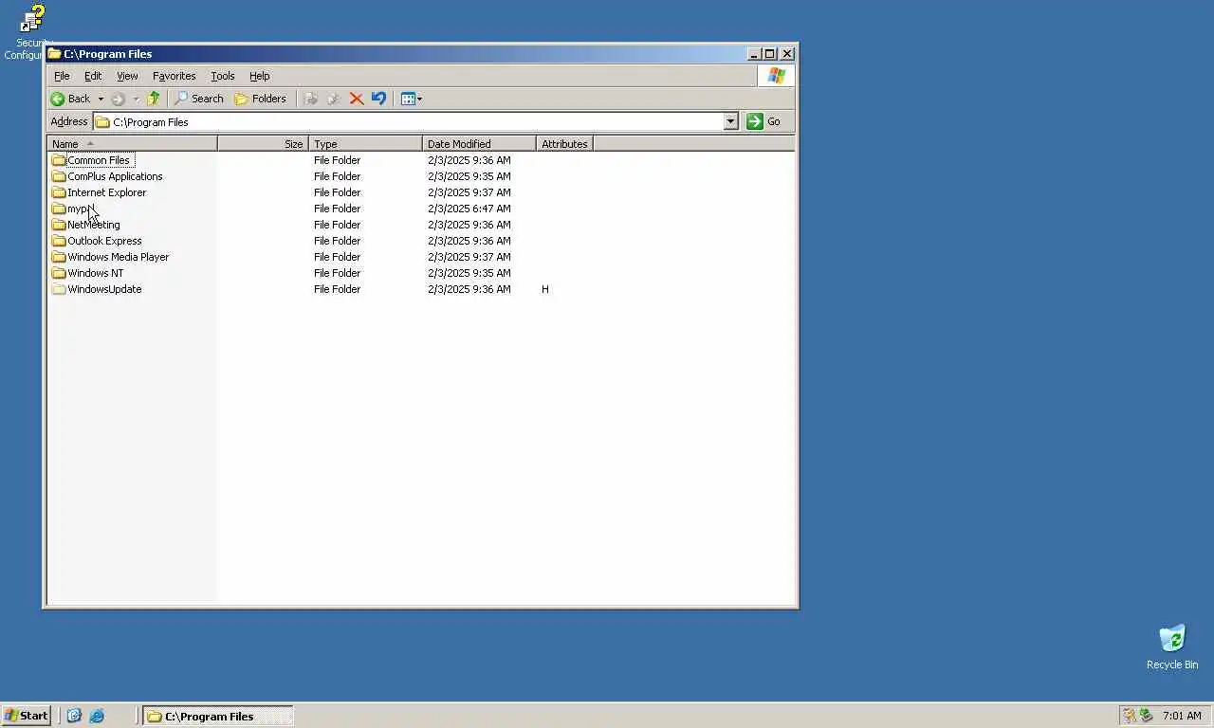
Task: Select the Common Files folder icon
Action: point(59,160)
